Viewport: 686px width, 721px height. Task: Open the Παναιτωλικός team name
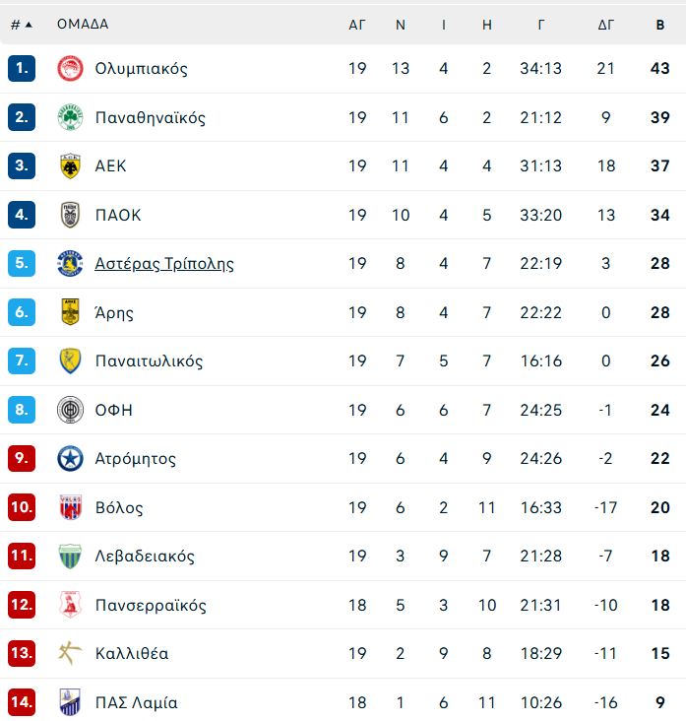pyautogui.click(x=149, y=360)
